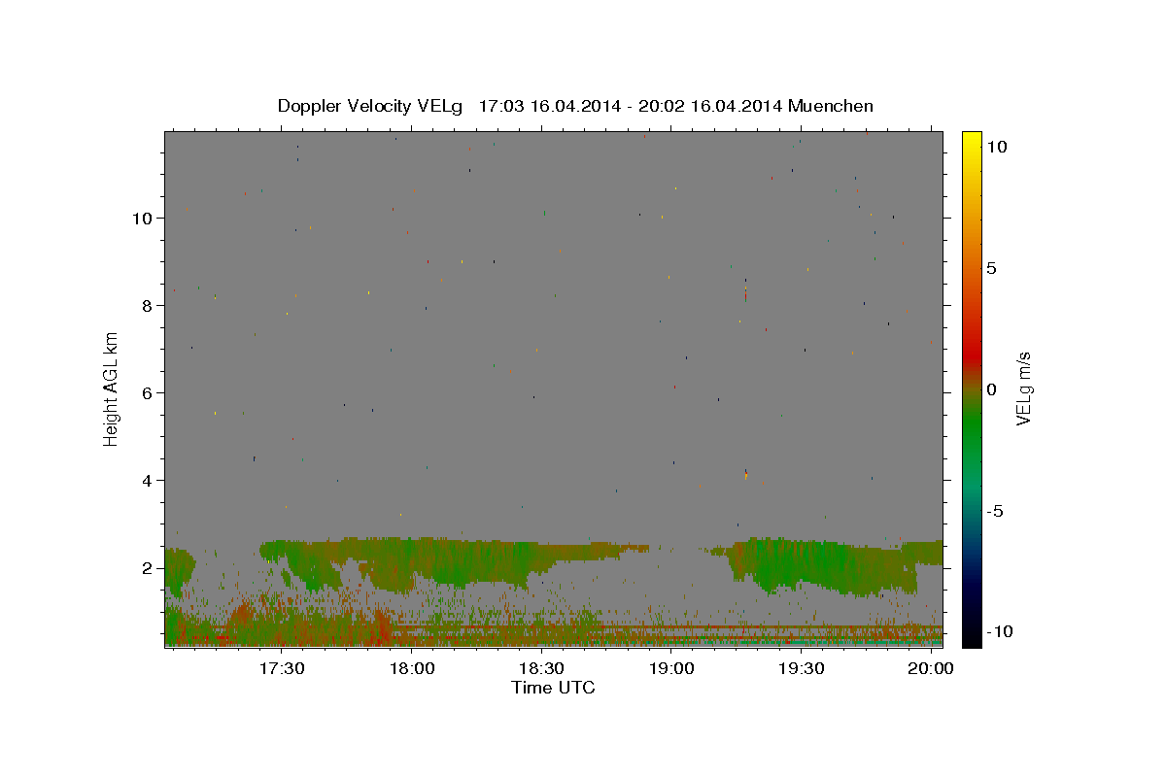Image resolution: width=1166 pixels, height=777 pixels.
Task: Click the 18:00 time axis label
Action: point(412,669)
